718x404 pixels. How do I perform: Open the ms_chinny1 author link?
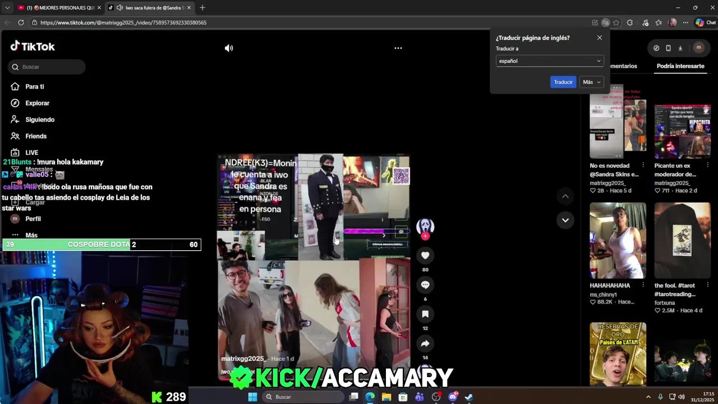point(603,295)
